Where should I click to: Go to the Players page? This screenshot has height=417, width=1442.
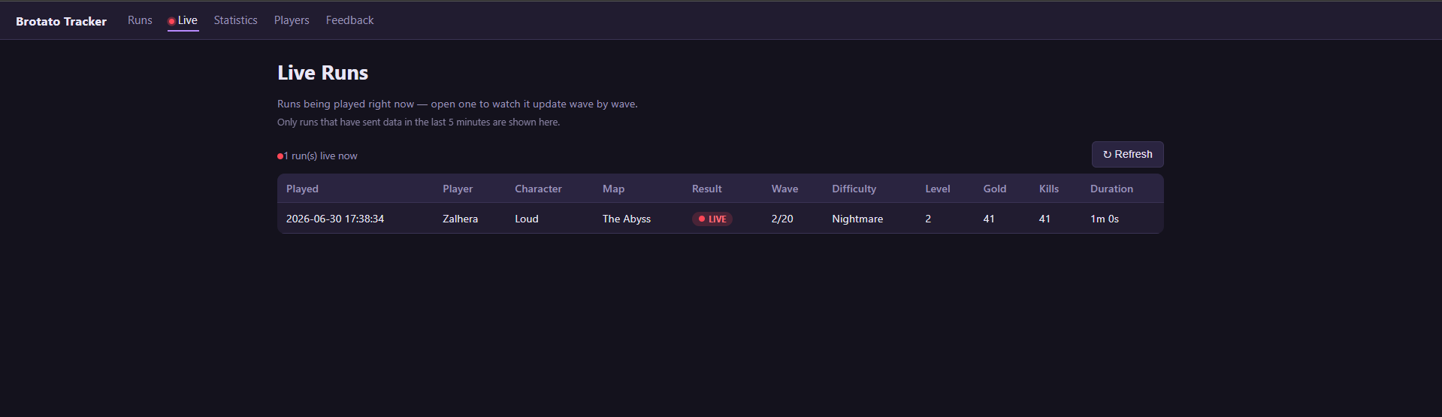tap(292, 20)
